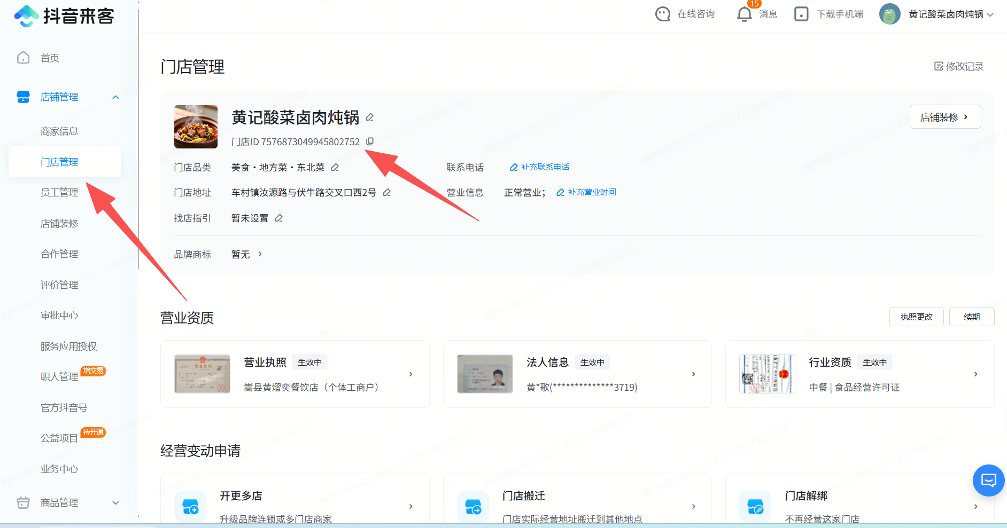Screen dimensions: 1007x528
Task: Open 评价管理 menu item
Action: pyautogui.click(x=59, y=285)
